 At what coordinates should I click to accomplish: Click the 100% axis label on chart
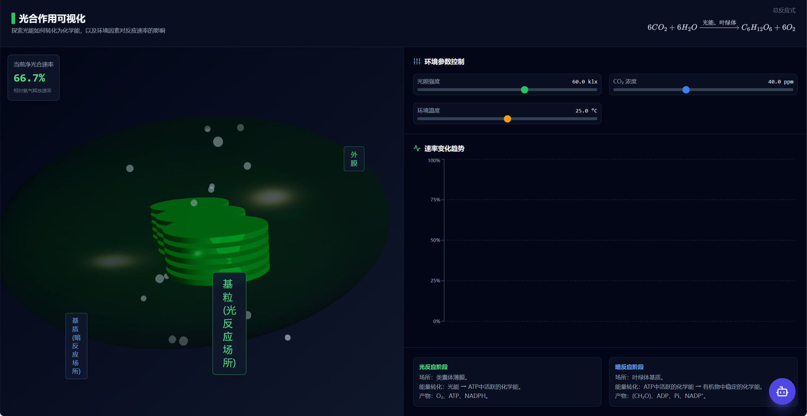(x=434, y=161)
